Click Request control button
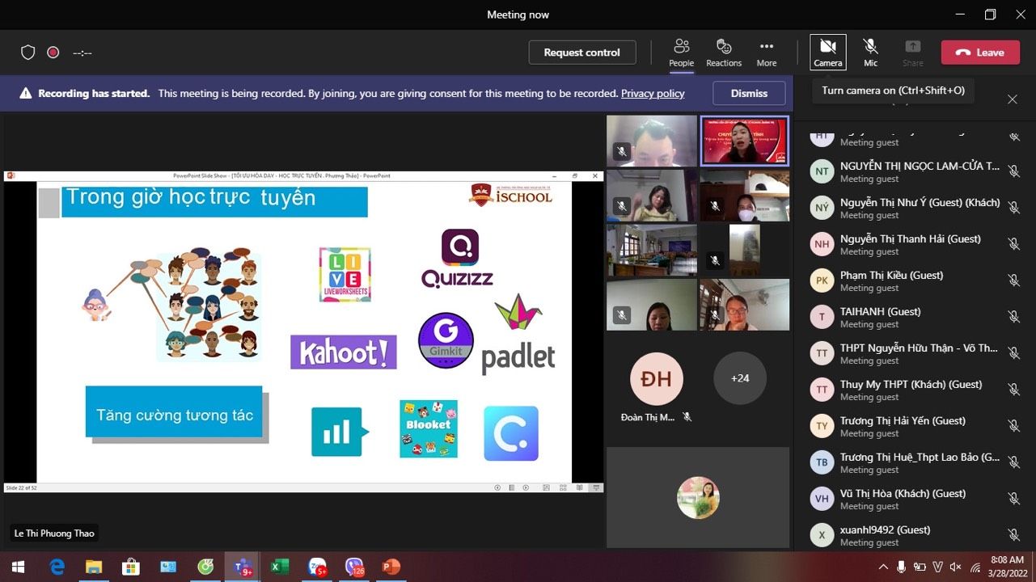 (x=582, y=53)
